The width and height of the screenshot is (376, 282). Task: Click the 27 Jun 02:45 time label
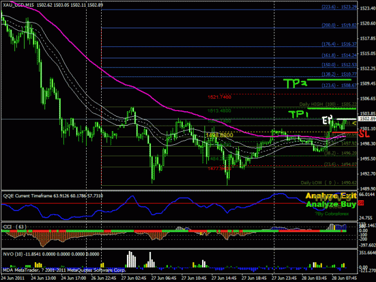[x=134, y=278]
